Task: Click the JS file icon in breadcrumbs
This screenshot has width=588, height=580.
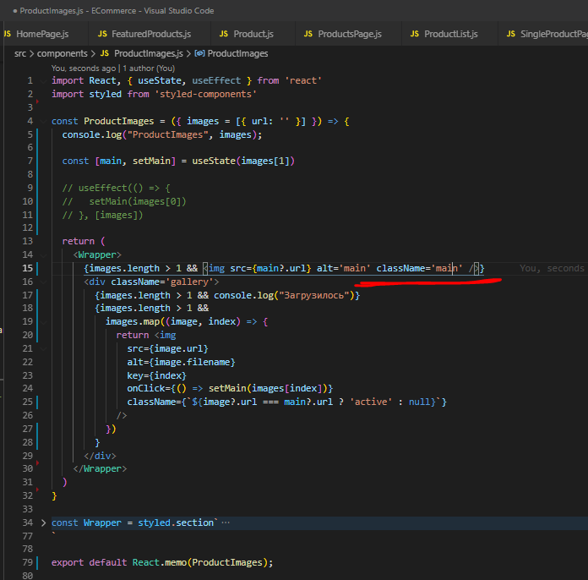Action: 103,53
